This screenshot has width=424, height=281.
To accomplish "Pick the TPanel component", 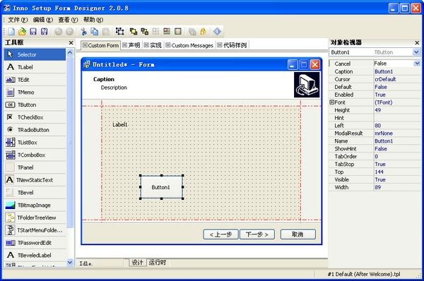I will (35, 167).
